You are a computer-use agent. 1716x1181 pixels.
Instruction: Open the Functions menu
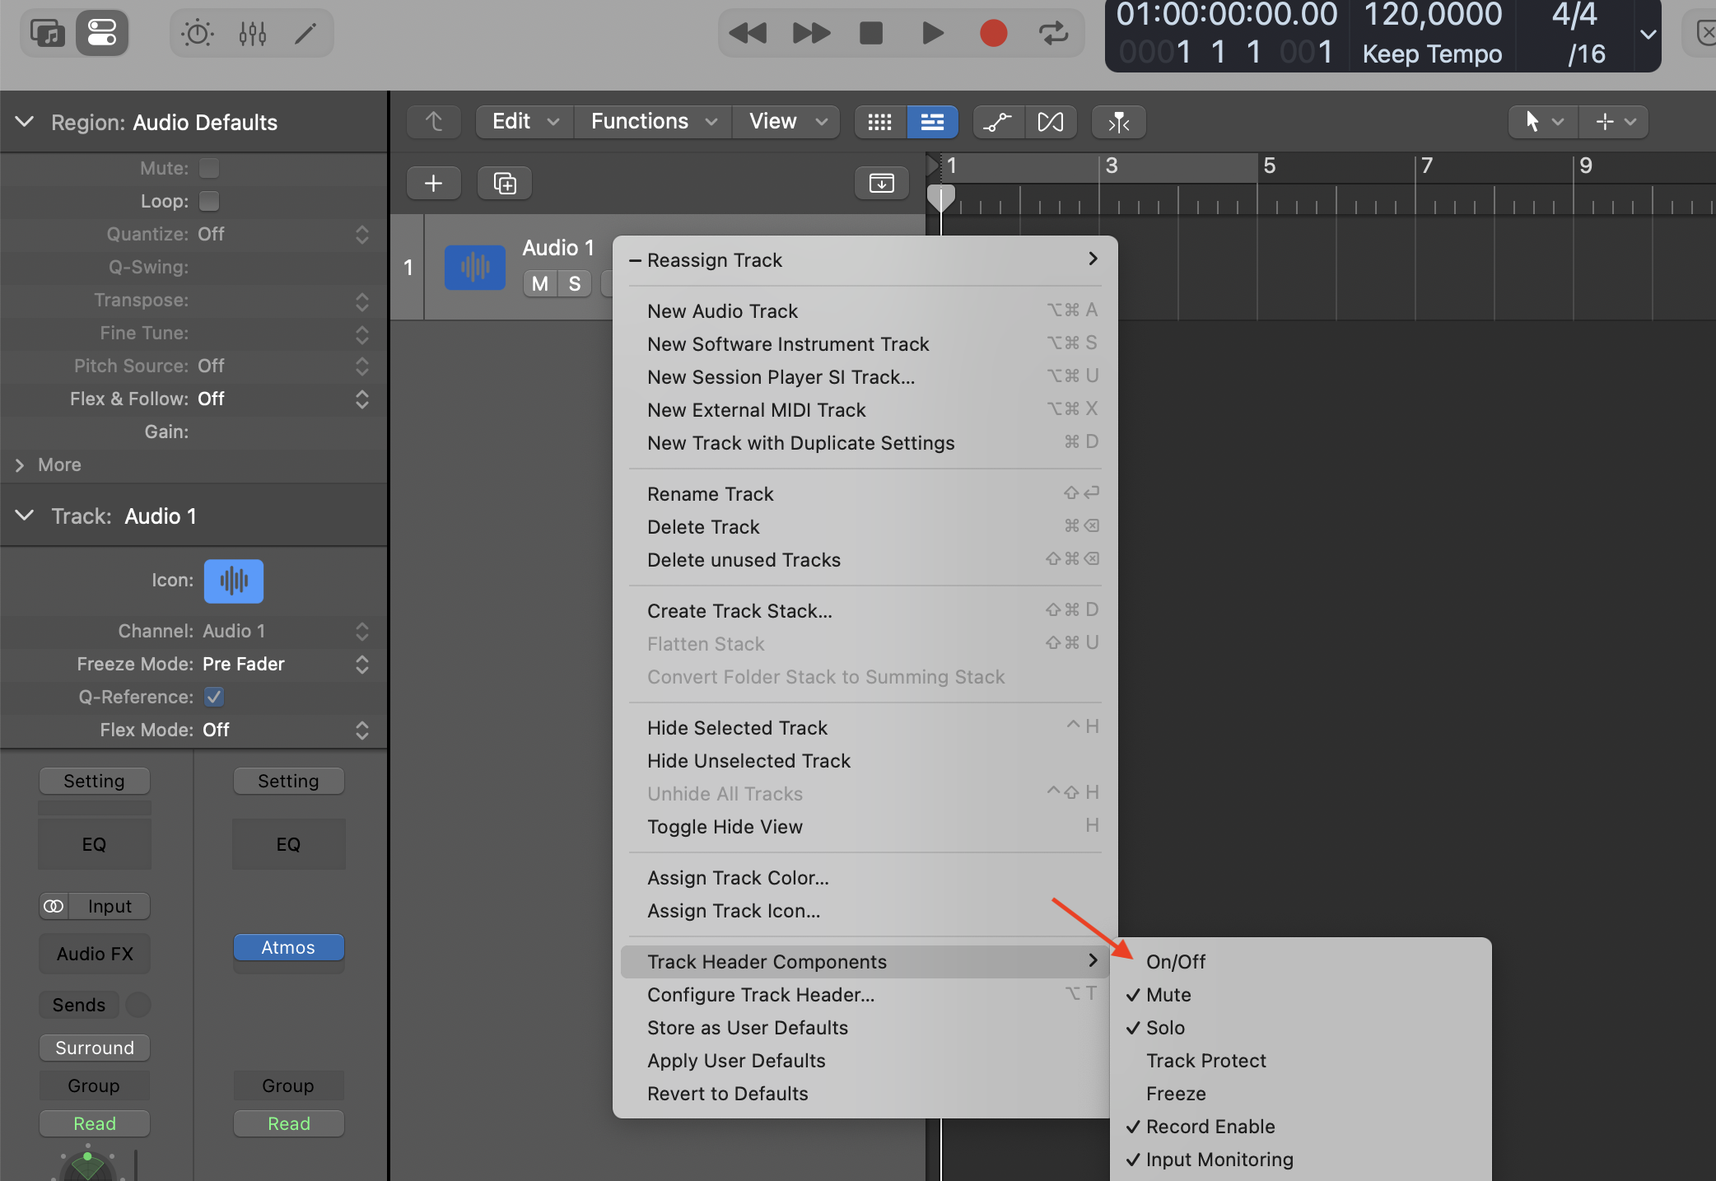(653, 122)
